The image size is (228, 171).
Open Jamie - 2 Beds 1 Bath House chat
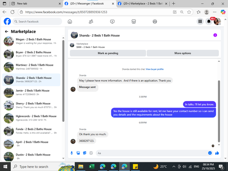(x=31, y=93)
